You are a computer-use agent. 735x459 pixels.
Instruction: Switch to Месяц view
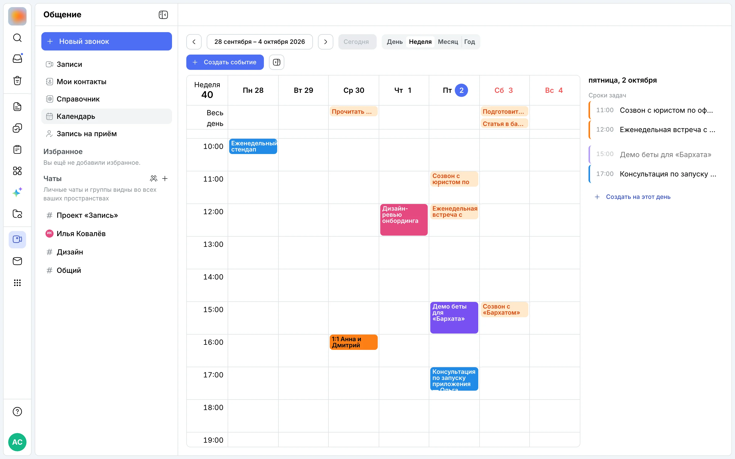(x=448, y=42)
